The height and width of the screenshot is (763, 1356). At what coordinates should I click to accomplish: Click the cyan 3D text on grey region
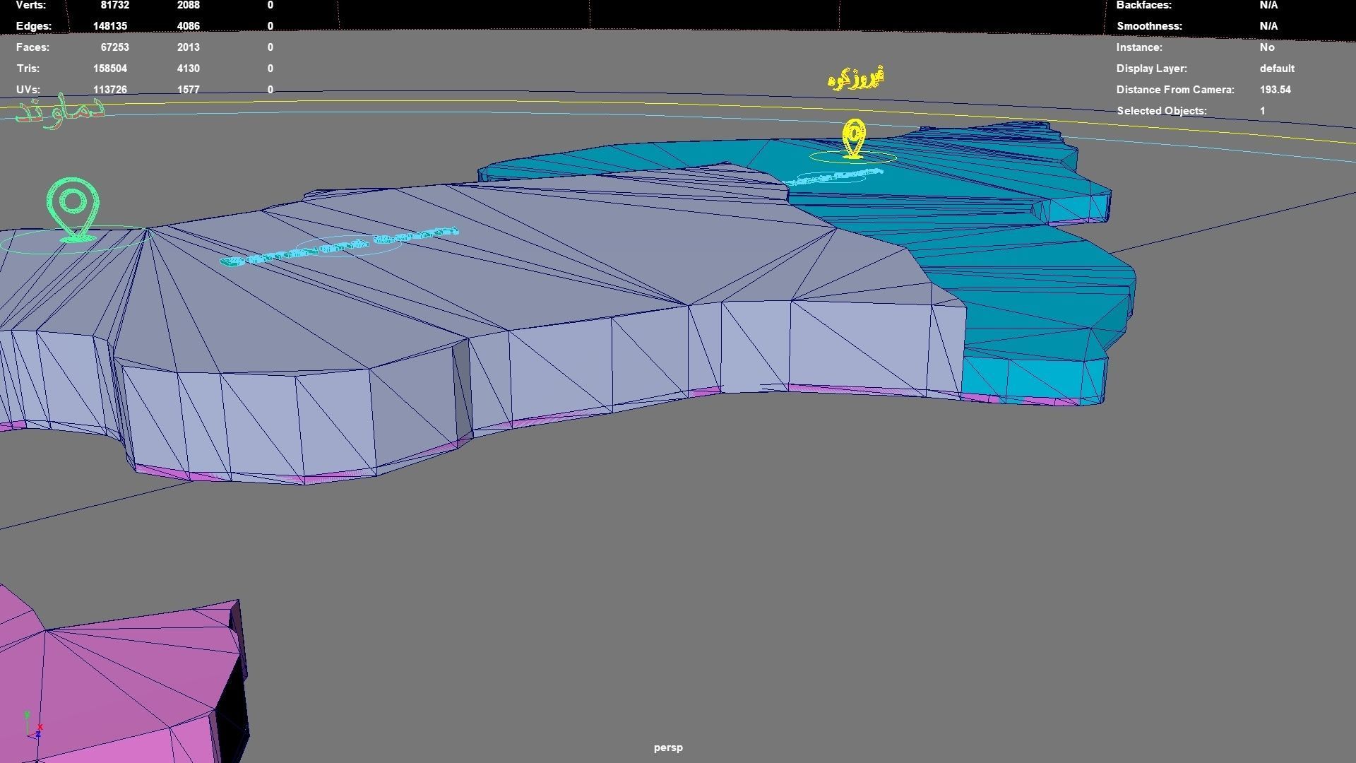(340, 247)
